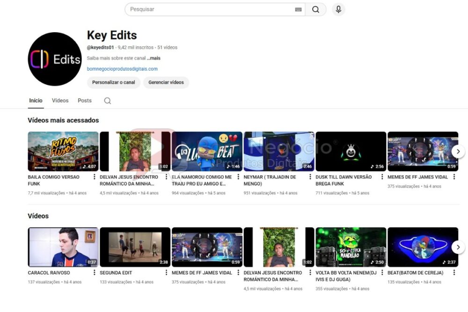468x312 pixels.
Task: Switch to the Vídeos tab
Action: coord(60,101)
